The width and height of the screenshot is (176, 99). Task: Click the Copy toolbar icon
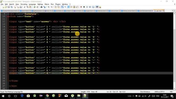coord(28,7)
